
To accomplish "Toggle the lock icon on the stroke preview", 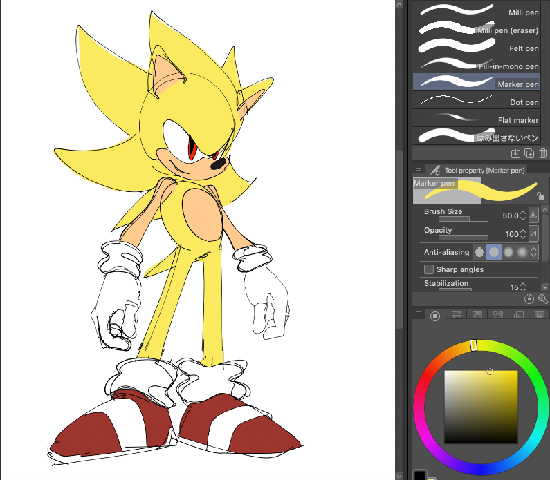I will pos(540,195).
